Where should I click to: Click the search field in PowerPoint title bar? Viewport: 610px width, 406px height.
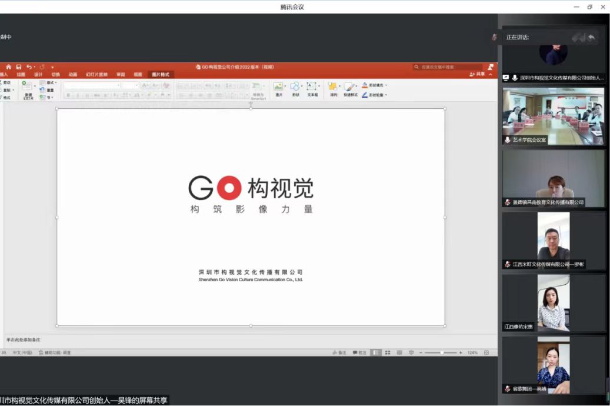click(x=448, y=67)
